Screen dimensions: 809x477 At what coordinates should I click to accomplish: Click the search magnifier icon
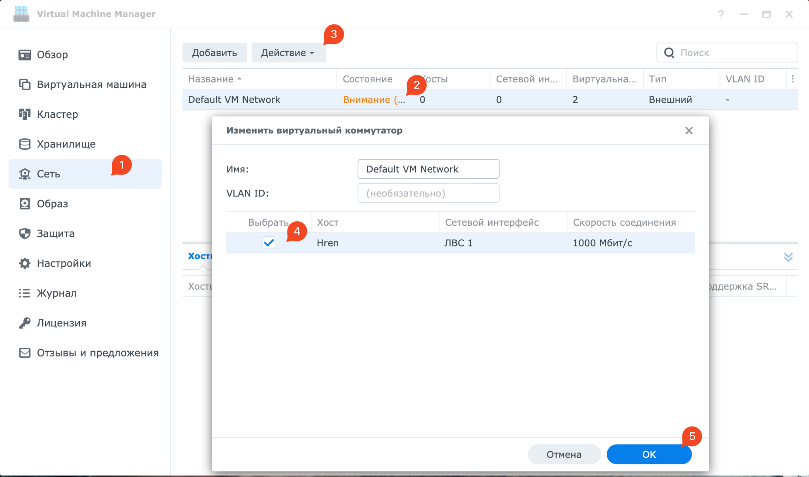pyautogui.click(x=669, y=53)
